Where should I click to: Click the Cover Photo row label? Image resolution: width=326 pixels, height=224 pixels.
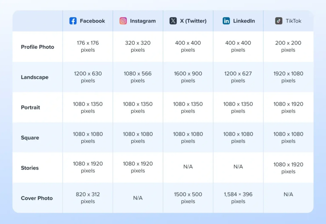click(37, 198)
